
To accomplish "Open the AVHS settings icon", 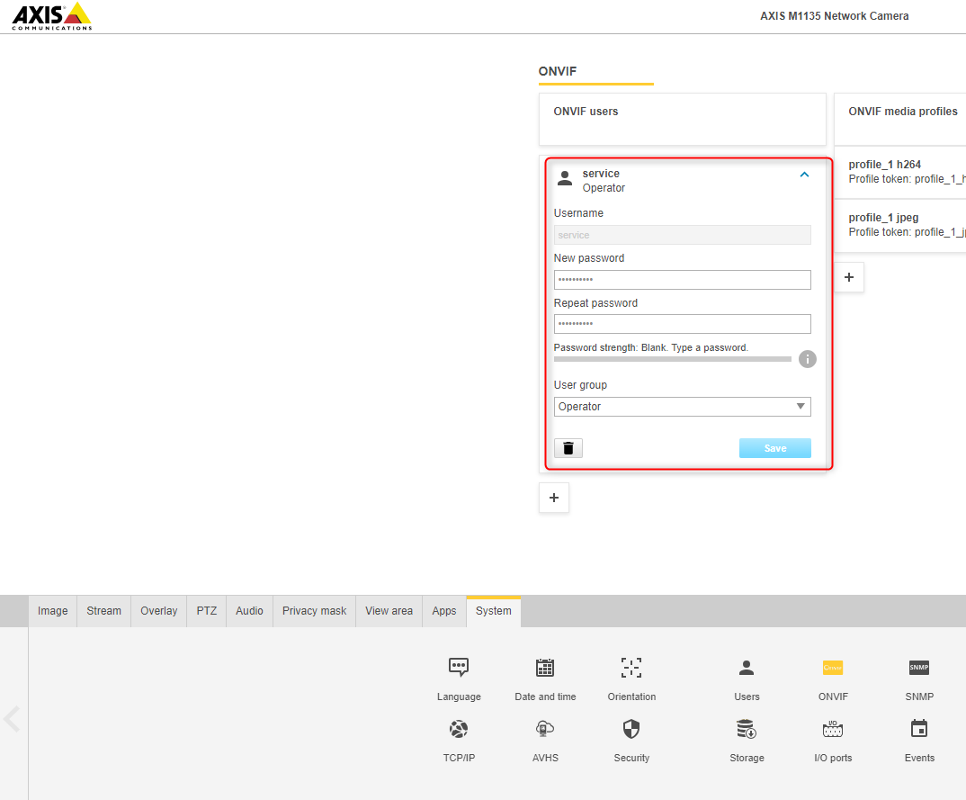I will (x=545, y=729).
